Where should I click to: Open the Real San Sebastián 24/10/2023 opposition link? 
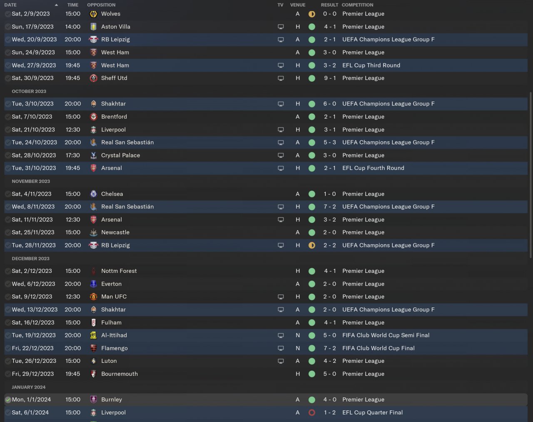click(127, 142)
